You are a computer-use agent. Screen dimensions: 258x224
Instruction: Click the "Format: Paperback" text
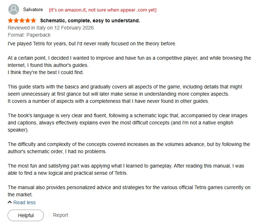click(29, 35)
